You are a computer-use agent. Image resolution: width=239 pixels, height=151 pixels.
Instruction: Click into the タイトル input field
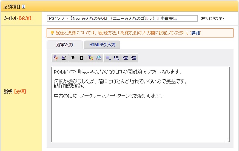pos(122,18)
